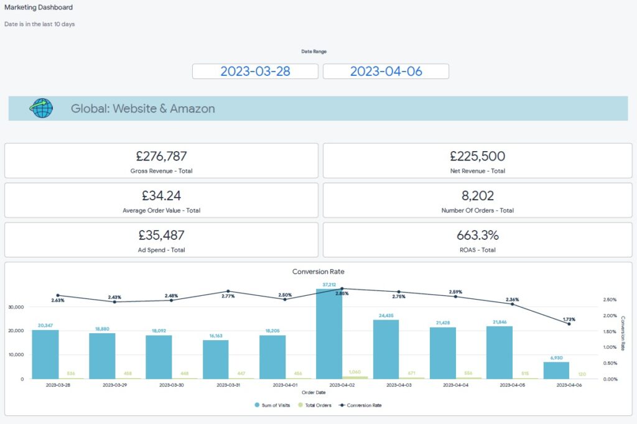Viewport: 637px width, 424px height.
Task: Click the Gross Revenue Total scorecard
Action: coord(160,162)
